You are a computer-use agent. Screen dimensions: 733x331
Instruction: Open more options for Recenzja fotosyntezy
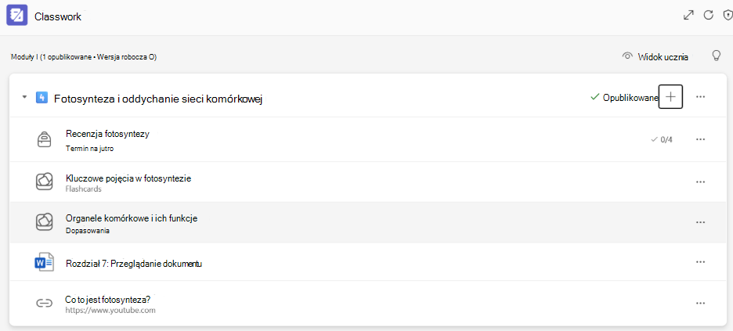[700, 139]
